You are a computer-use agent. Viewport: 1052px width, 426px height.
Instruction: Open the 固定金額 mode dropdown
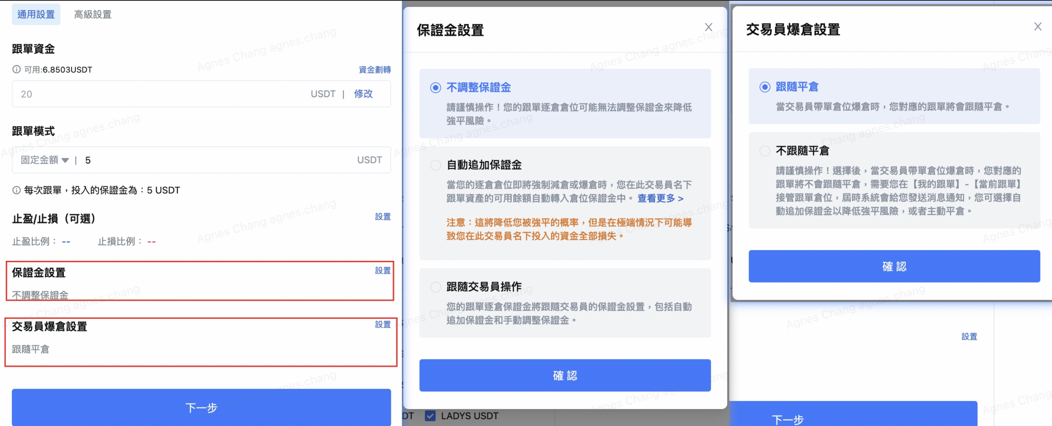(x=45, y=160)
